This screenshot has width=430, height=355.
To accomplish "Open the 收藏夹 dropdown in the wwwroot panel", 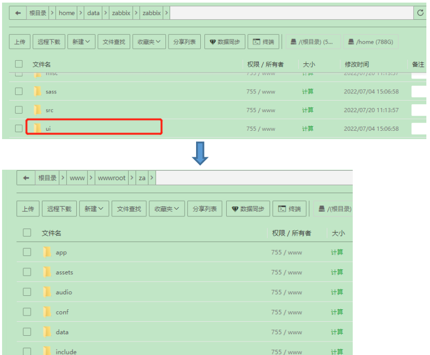I will click(167, 209).
